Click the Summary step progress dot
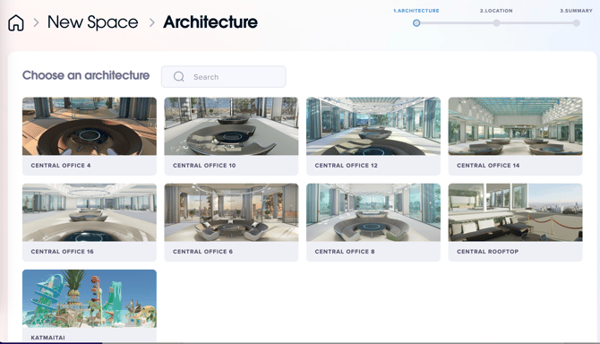600x344 pixels. coord(577,23)
